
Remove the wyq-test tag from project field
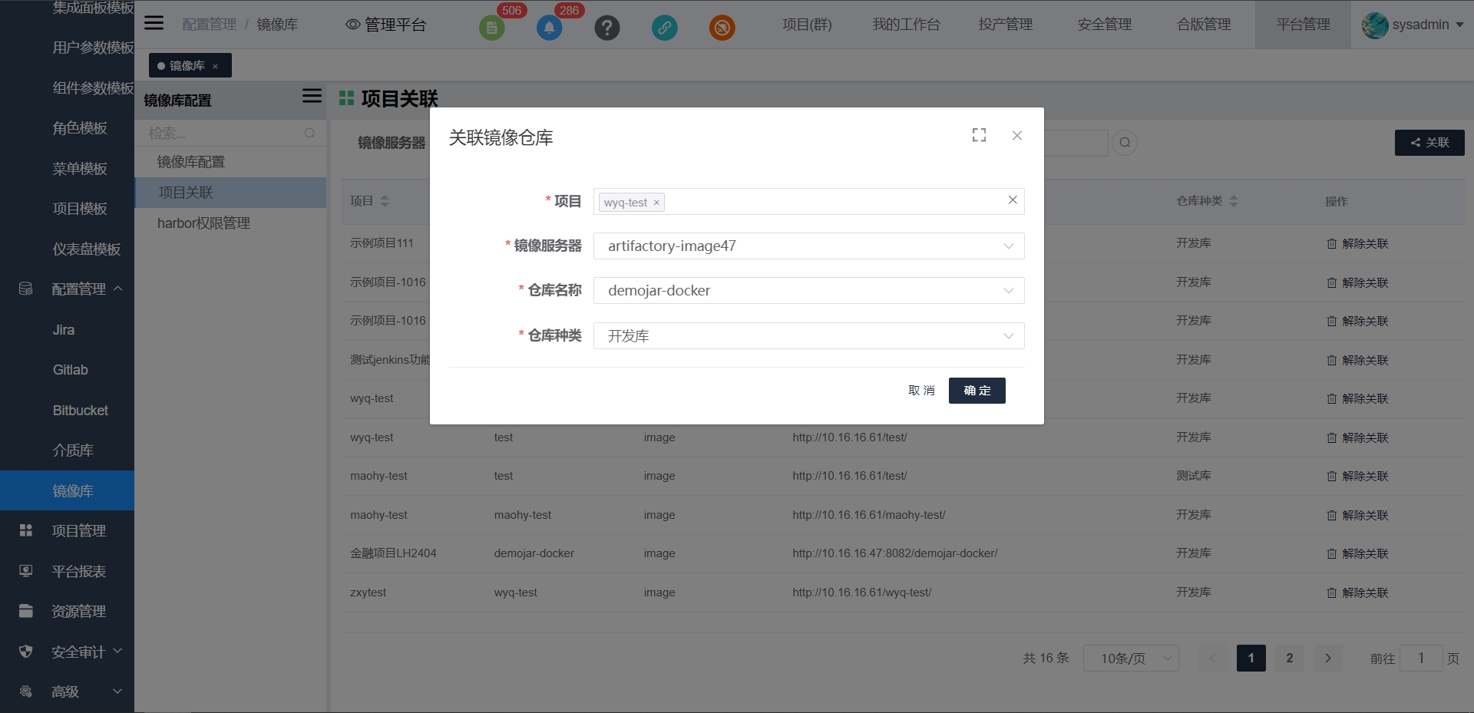tap(656, 203)
